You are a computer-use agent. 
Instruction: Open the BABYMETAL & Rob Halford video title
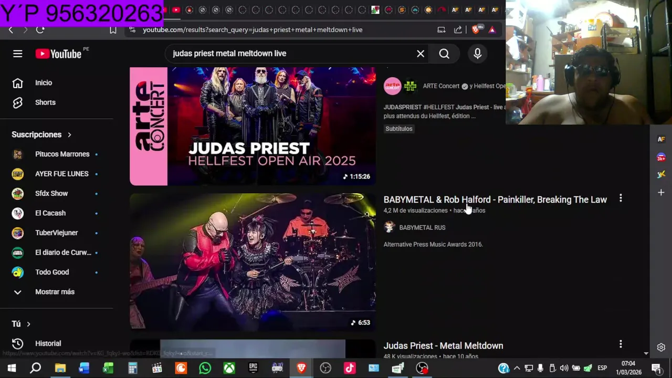[x=495, y=199]
